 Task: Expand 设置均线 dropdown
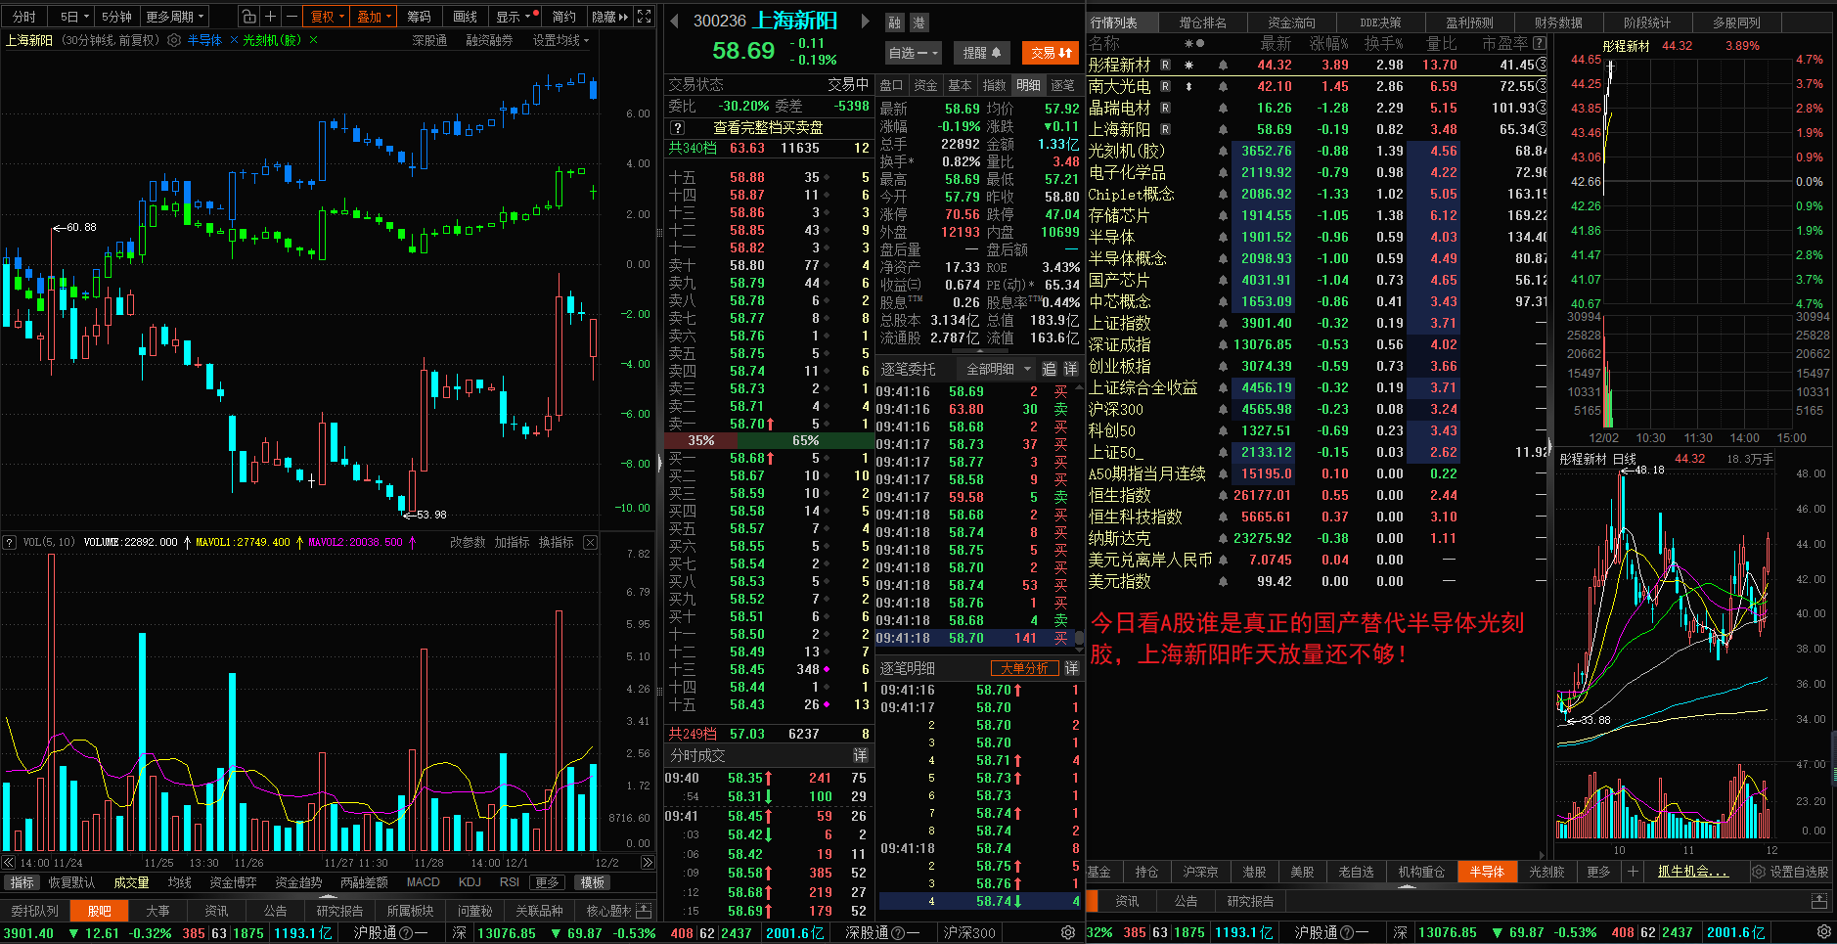(x=560, y=40)
